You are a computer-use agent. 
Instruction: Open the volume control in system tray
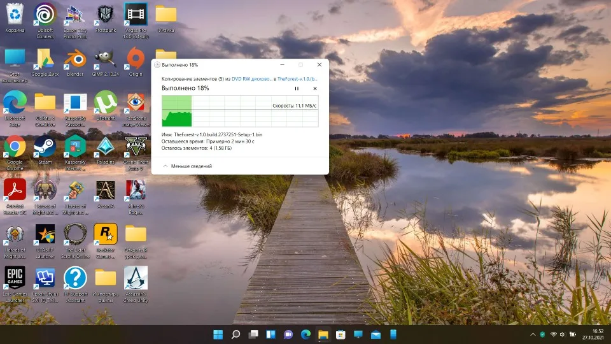click(x=562, y=334)
